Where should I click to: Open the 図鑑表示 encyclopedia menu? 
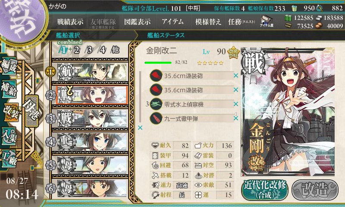point(137,22)
